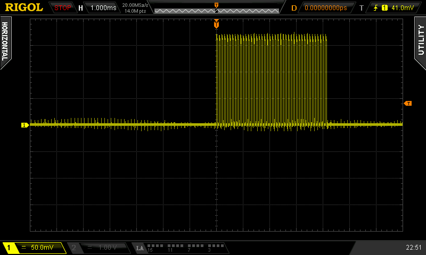Click the orange D delay label
426x255 pixels.
click(294, 8)
